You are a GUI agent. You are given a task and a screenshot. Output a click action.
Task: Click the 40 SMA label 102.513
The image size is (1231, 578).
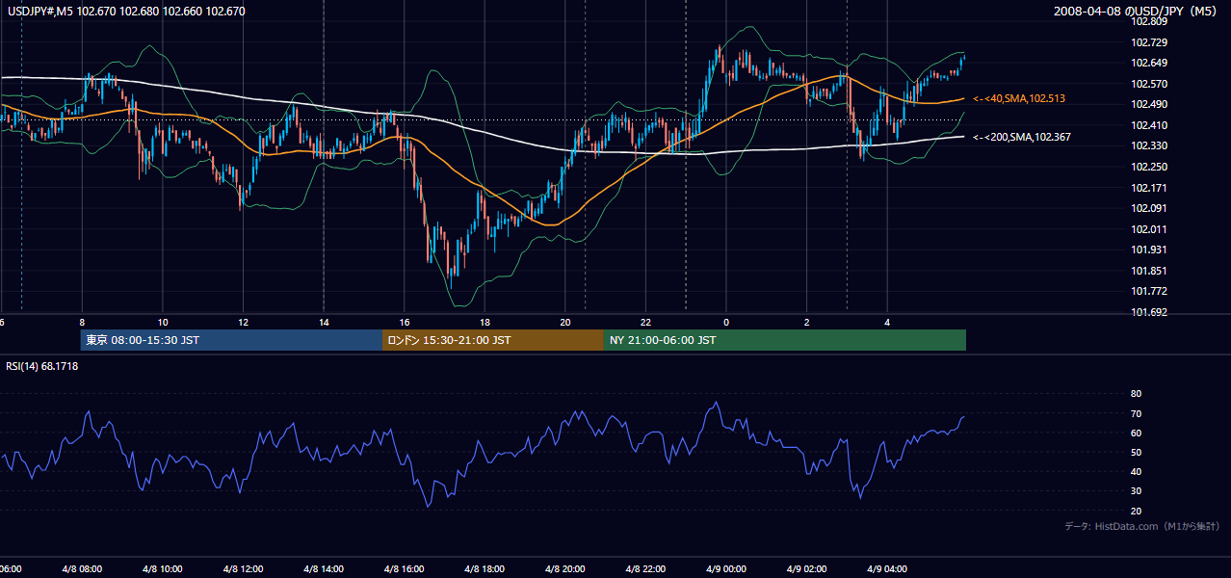(x=1019, y=98)
